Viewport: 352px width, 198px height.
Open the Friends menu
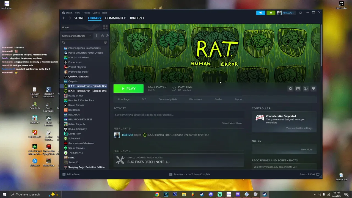(86, 13)
